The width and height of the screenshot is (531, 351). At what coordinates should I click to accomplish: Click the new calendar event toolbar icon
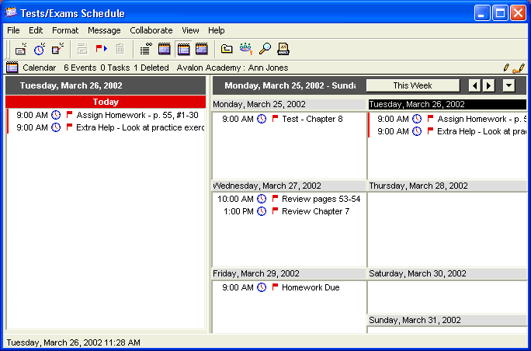(x=20, y=49)
